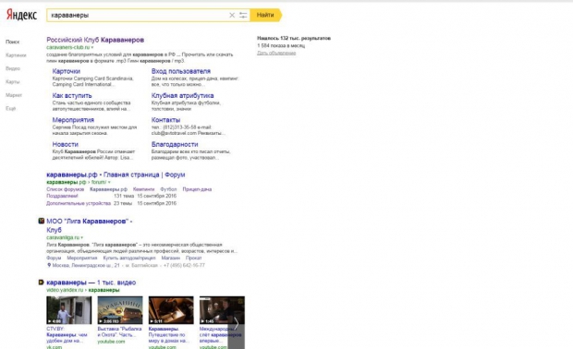Open the Прицеп-дача forum link
This screenshot has width=573, height=349.
(x=197, y=189)
